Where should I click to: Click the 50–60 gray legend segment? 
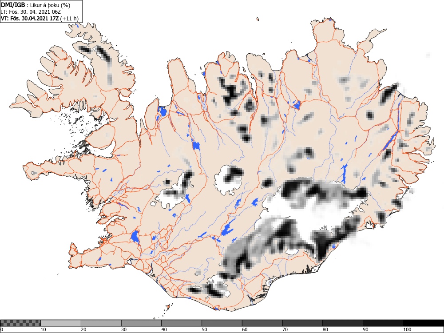(x=222, y=323)
